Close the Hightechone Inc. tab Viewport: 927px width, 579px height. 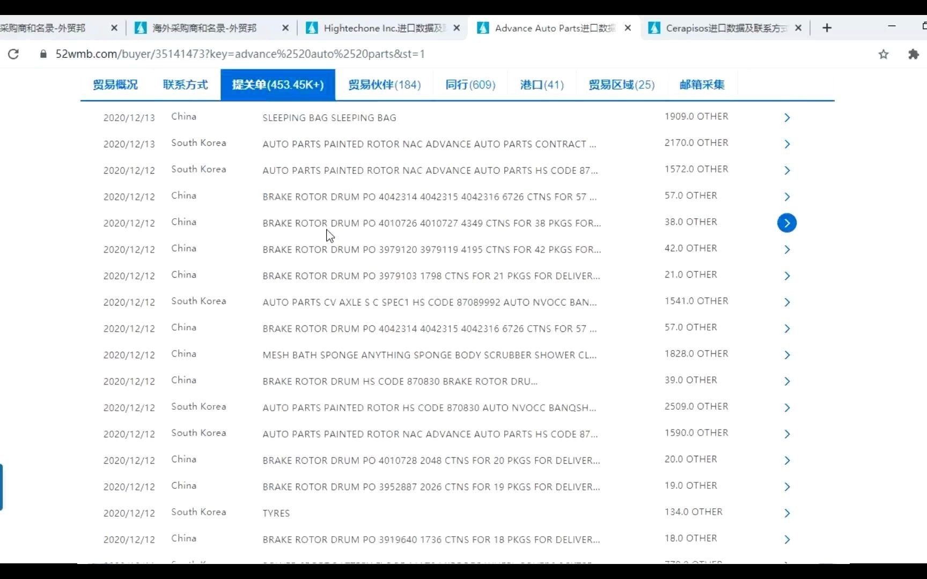457,28
